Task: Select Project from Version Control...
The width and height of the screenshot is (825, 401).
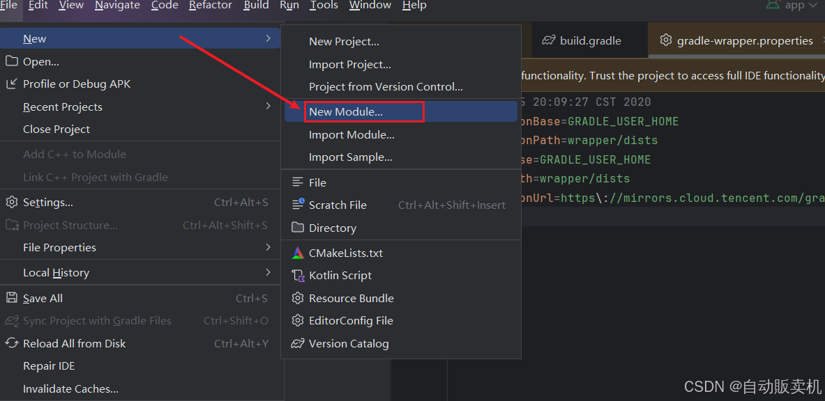Action: [401, 87]
